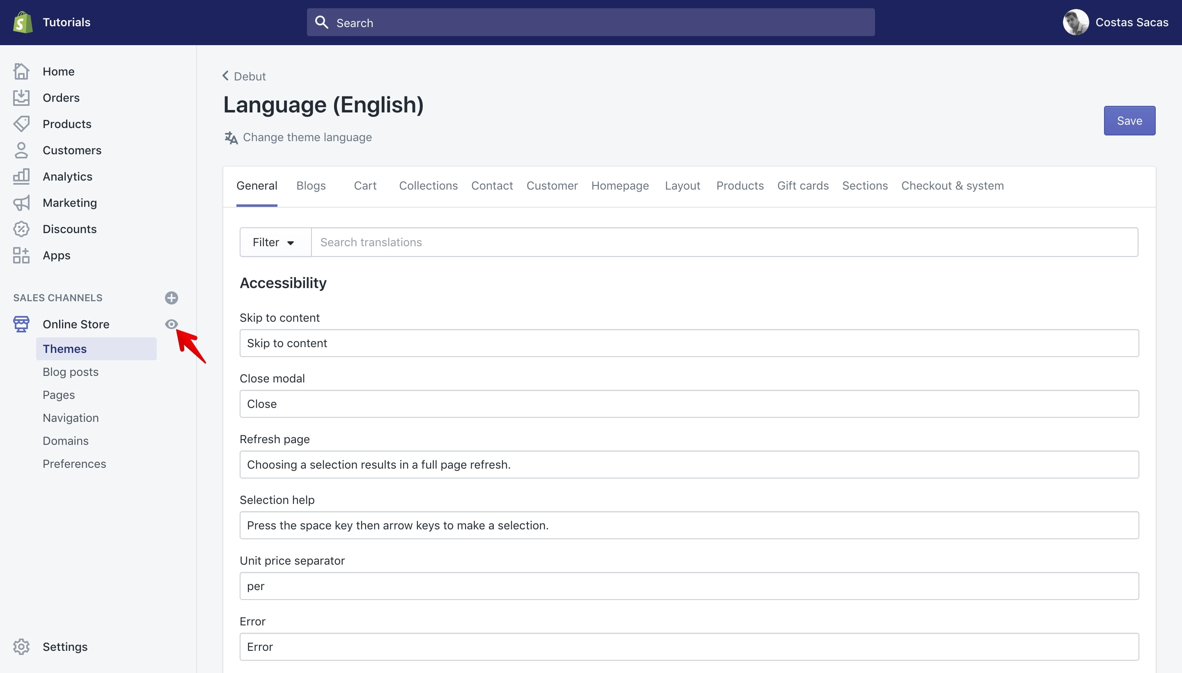
Task: Open the Settings gear icon
Action: click(21, 647)
